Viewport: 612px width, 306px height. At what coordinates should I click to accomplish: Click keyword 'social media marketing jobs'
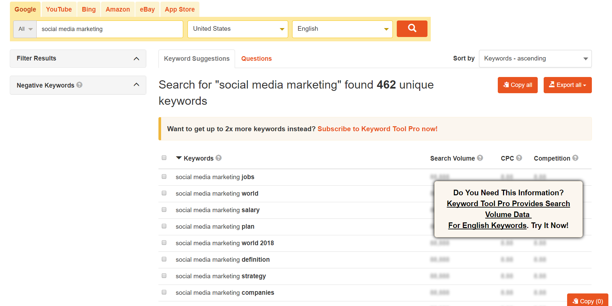(x=215, y=177)
